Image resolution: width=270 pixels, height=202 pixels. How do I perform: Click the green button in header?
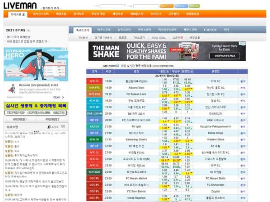[194, 6]
